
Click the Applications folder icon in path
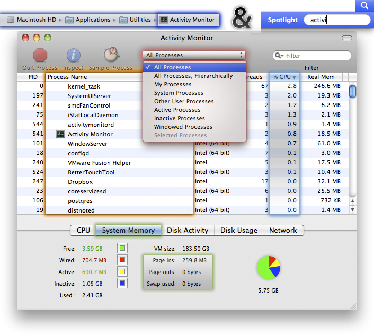[69, 20]
